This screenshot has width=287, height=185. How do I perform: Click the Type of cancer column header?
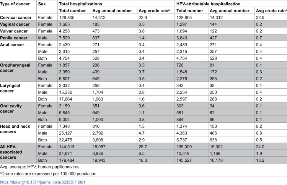15,4
